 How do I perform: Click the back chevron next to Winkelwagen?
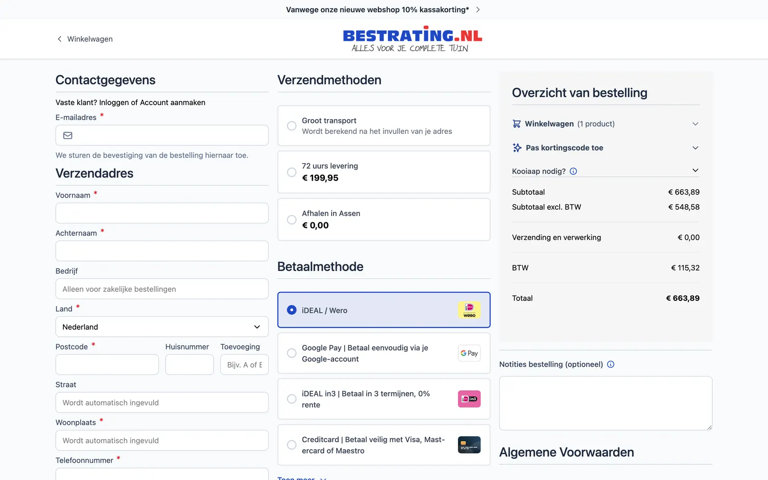pyautogui.click(x=60, y=39)
